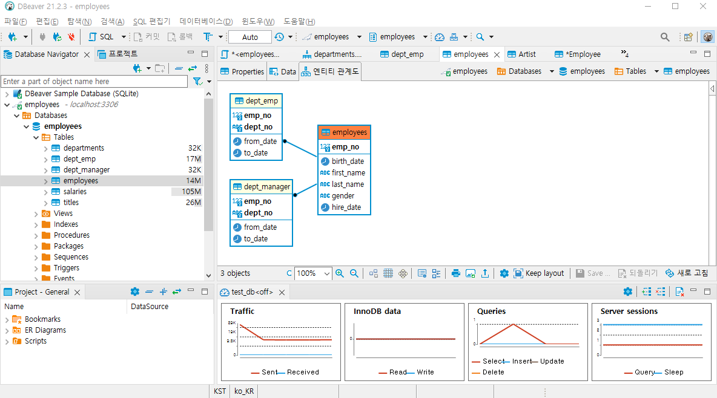Toggle attribute style icon in diagram toolbar
The height and width of the screenshot is (398, 717).
[x=436, y=273]
